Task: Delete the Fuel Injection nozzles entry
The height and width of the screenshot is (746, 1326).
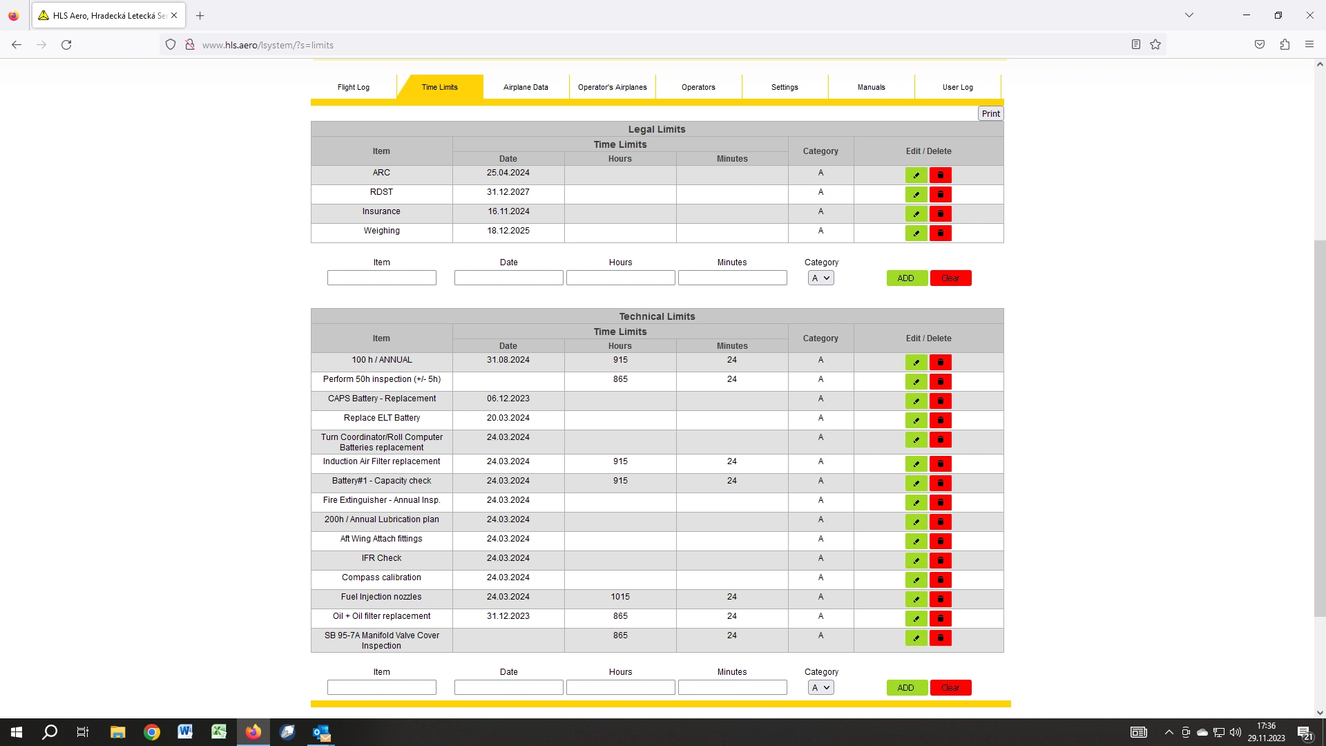Action: coord(940,600)
